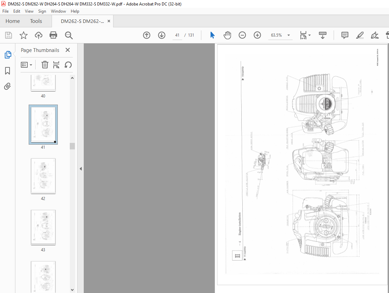Click the total page count 131
The image size is (389, 293).
191,35
